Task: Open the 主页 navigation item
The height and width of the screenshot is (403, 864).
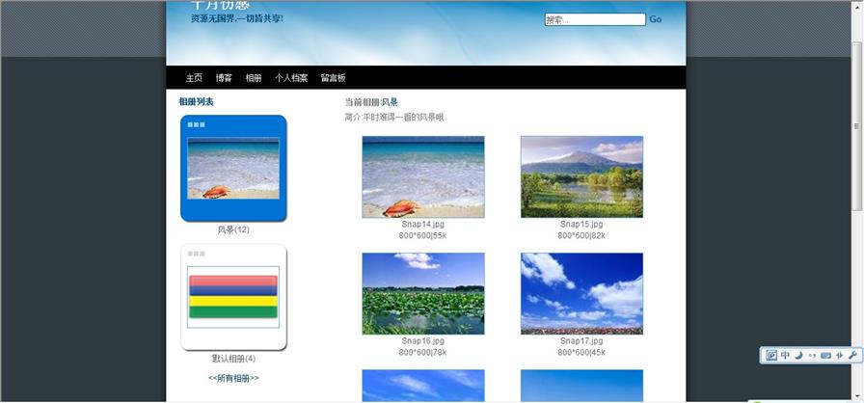Action: pos(194,78)
